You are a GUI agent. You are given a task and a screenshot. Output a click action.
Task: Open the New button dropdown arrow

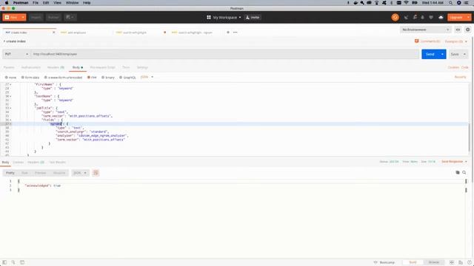[x=23, y=17]
